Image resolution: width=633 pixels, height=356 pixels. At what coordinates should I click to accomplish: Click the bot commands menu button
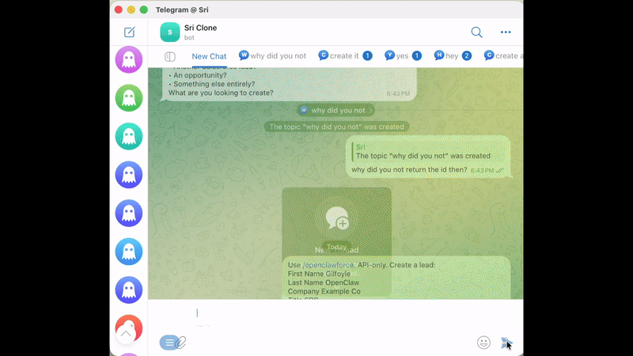(168, 343)
